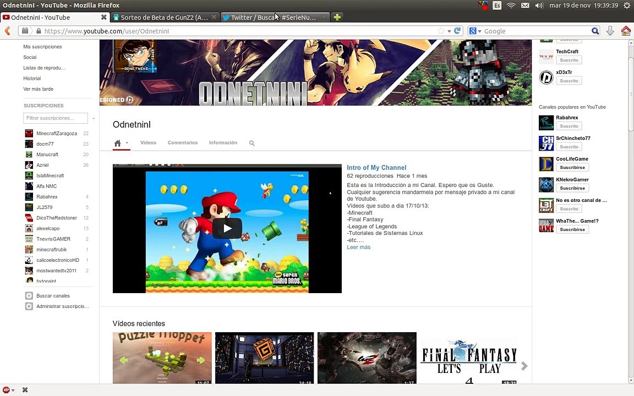The image size is (634, 396).
Task: Click the URL address field
Action: coord(239,31)
